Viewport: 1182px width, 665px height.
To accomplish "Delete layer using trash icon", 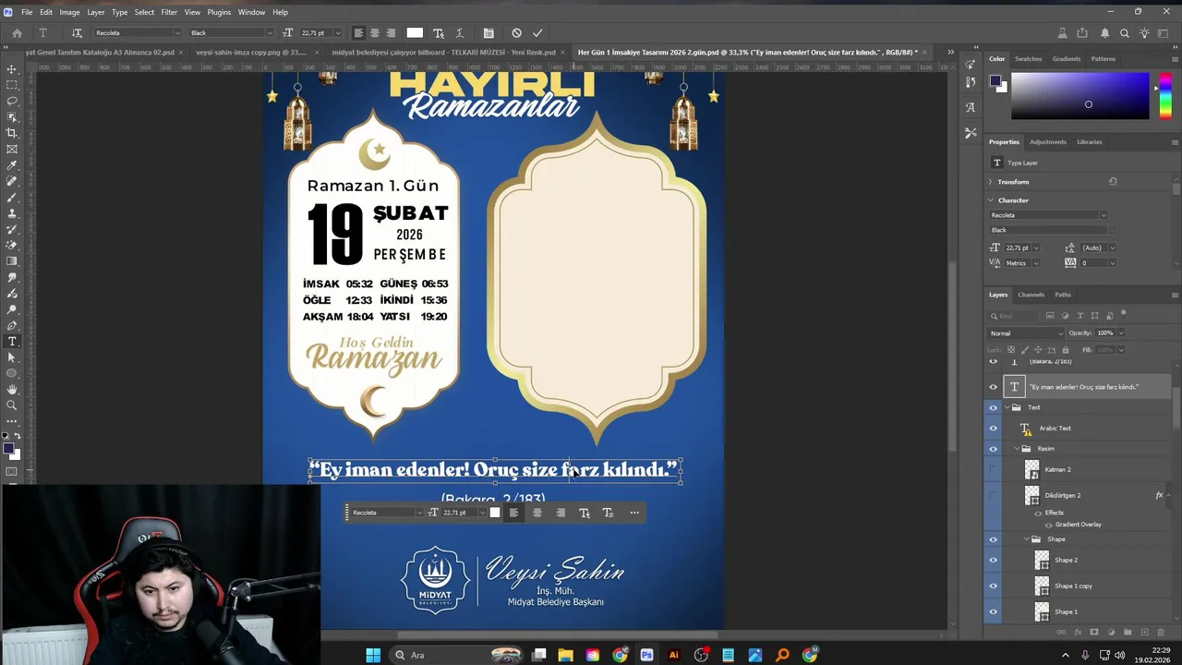I will pos(1161,633).
